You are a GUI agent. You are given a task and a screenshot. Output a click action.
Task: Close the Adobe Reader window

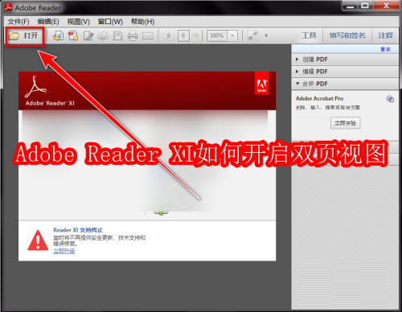[x=386, y=6]
